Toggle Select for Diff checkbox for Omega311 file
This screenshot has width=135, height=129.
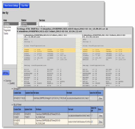91,98
